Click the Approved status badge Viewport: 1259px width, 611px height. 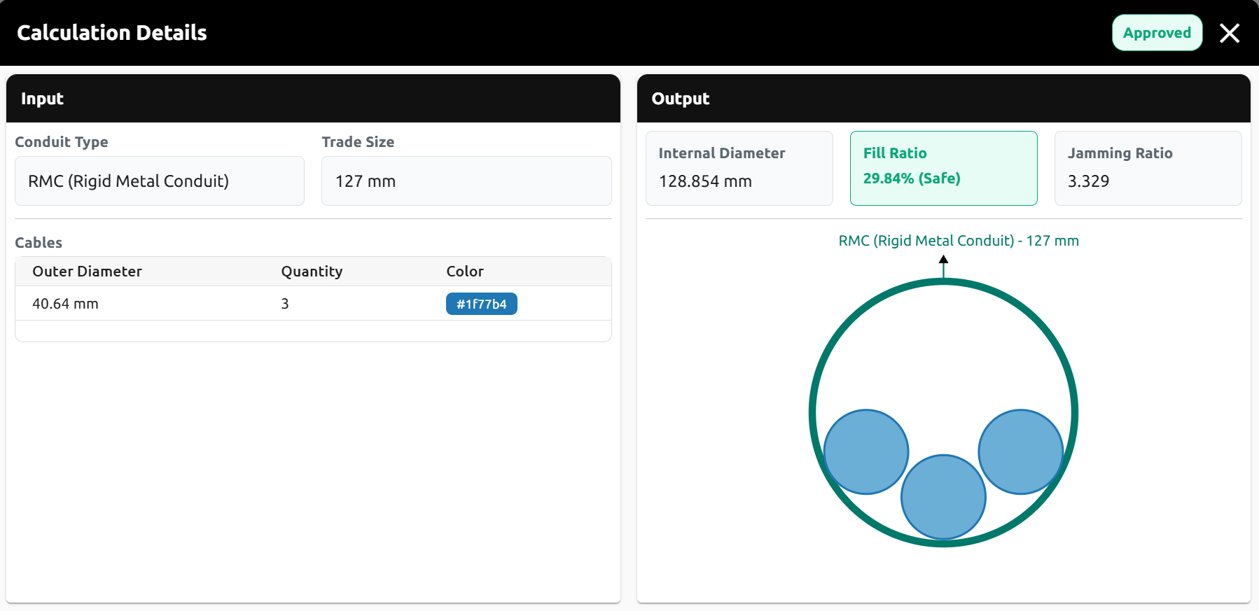(1157, 33)
